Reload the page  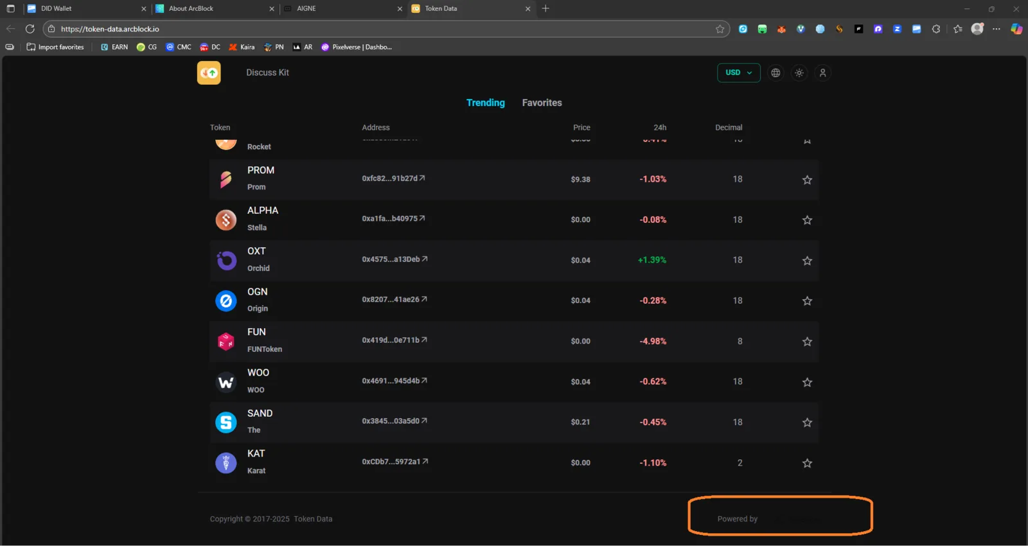click(x=30, y=29)
